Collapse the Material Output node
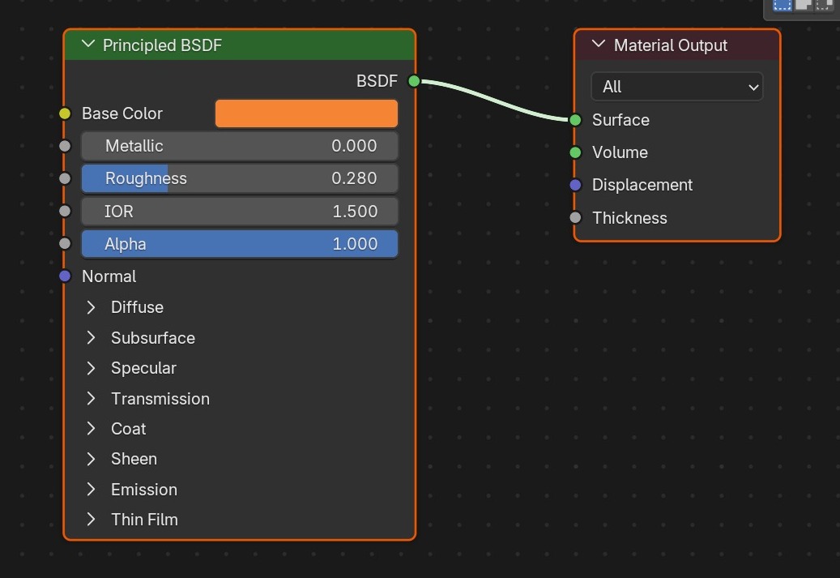Screen dimensions: 840x578 coord(599,45)
